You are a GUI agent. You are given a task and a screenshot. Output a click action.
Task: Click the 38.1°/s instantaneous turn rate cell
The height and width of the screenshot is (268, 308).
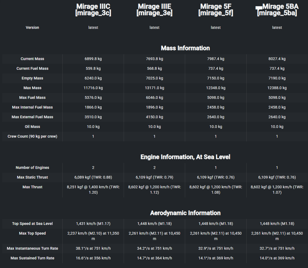(93, 248)
